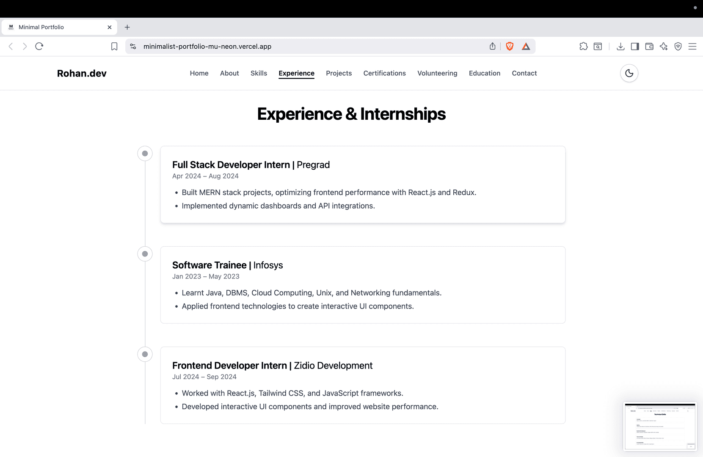Go to the Projects nav link
This screenshot has width=703, height=457.
pyautogui.click(x=339, y=73)
